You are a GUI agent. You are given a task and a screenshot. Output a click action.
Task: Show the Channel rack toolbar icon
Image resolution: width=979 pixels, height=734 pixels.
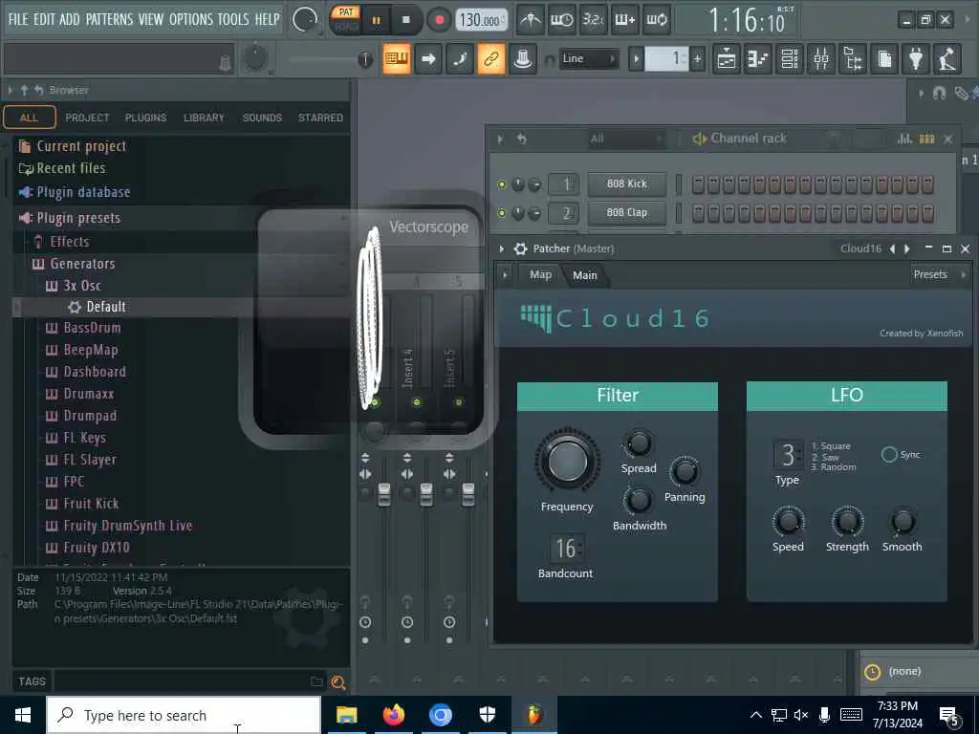pos(790,59)
